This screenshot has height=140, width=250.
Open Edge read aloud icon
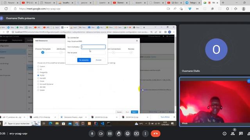(175, 9)
